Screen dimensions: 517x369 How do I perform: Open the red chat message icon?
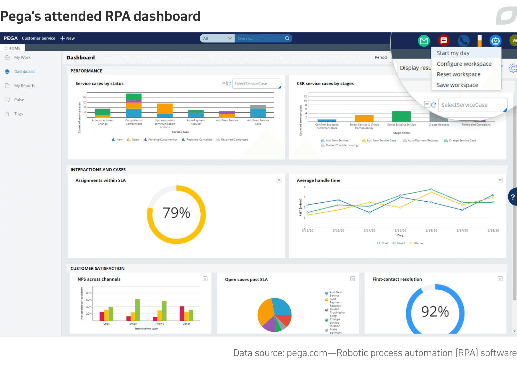coord(444,40)
